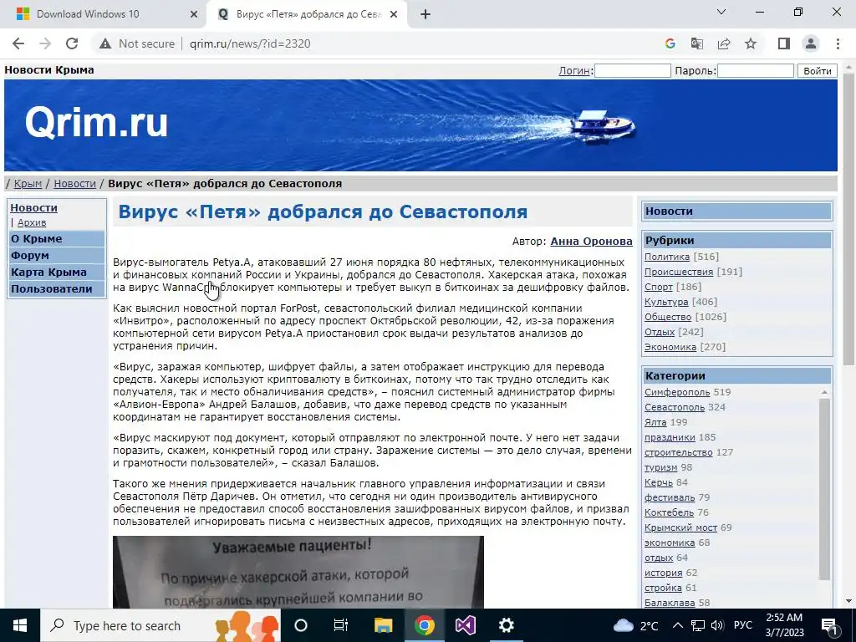The width and height of the screenshot is (856, 642).
Task: Open a new browser tab
Action: click(x=425, y=14)
